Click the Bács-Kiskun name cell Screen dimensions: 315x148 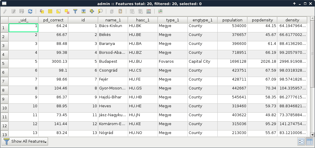coord(113,28)
